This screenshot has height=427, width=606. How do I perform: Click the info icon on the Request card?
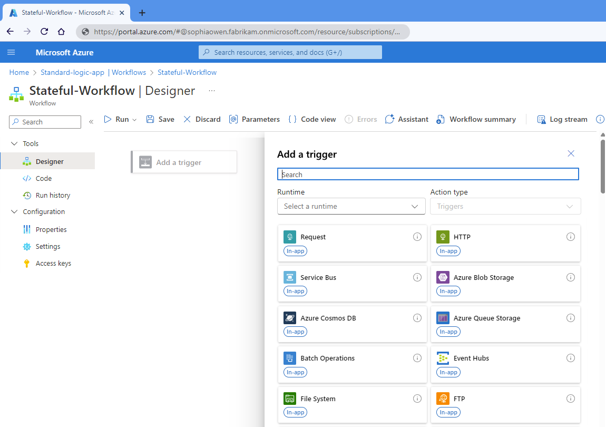(417, 237)
